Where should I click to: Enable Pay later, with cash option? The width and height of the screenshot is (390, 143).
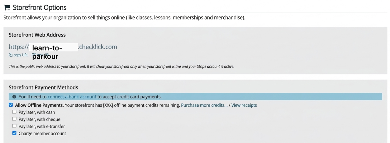pyautogui.click(x=14, y=112)
